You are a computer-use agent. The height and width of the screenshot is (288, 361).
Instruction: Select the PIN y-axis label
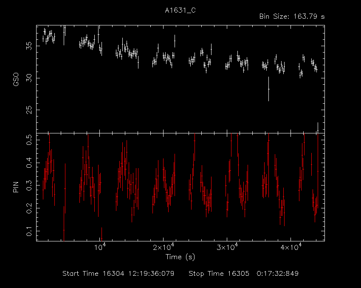[16, 187]
